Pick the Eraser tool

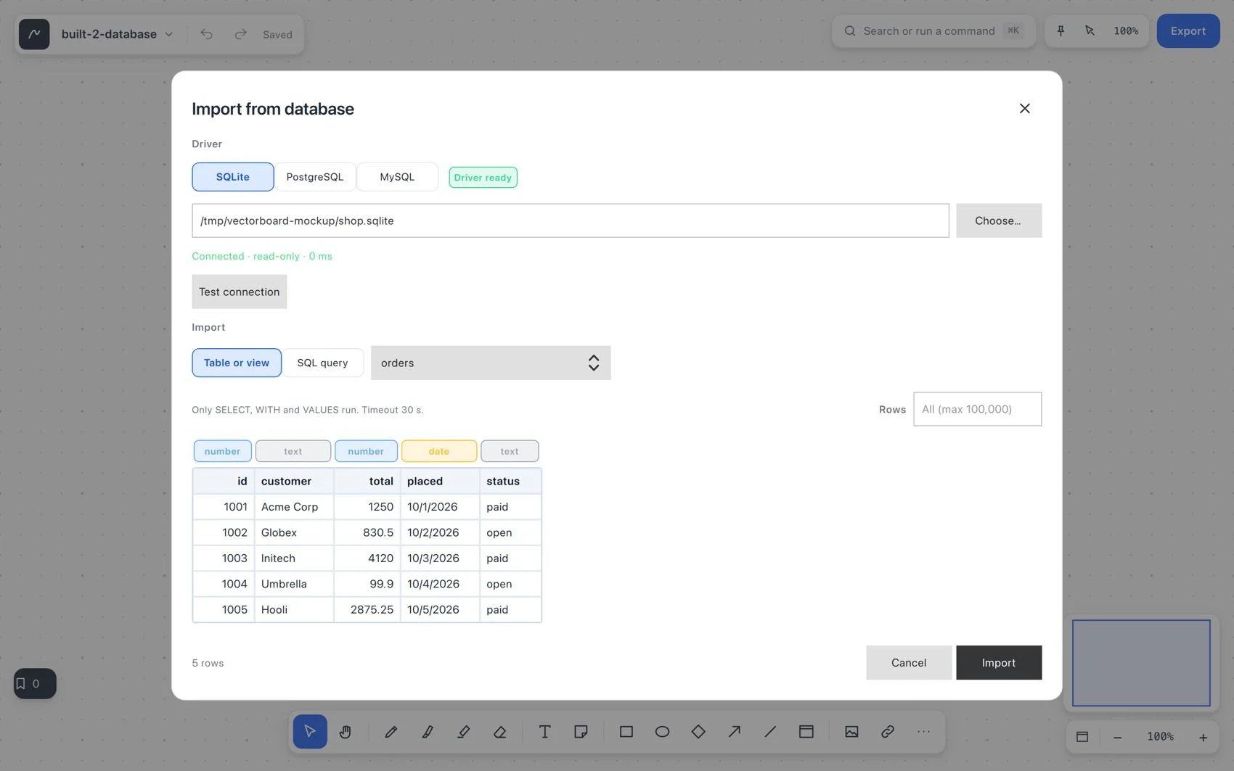point(500,731)
